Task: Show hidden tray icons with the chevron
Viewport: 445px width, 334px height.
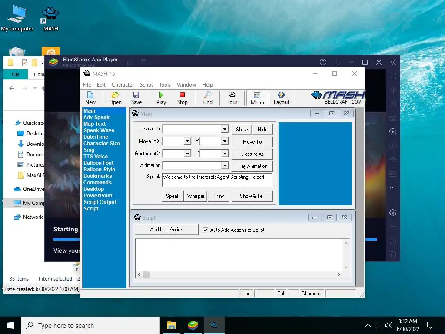Action: pos(368,325)
